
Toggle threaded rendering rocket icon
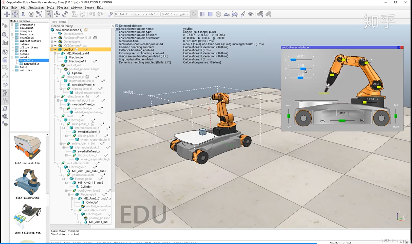243,14
